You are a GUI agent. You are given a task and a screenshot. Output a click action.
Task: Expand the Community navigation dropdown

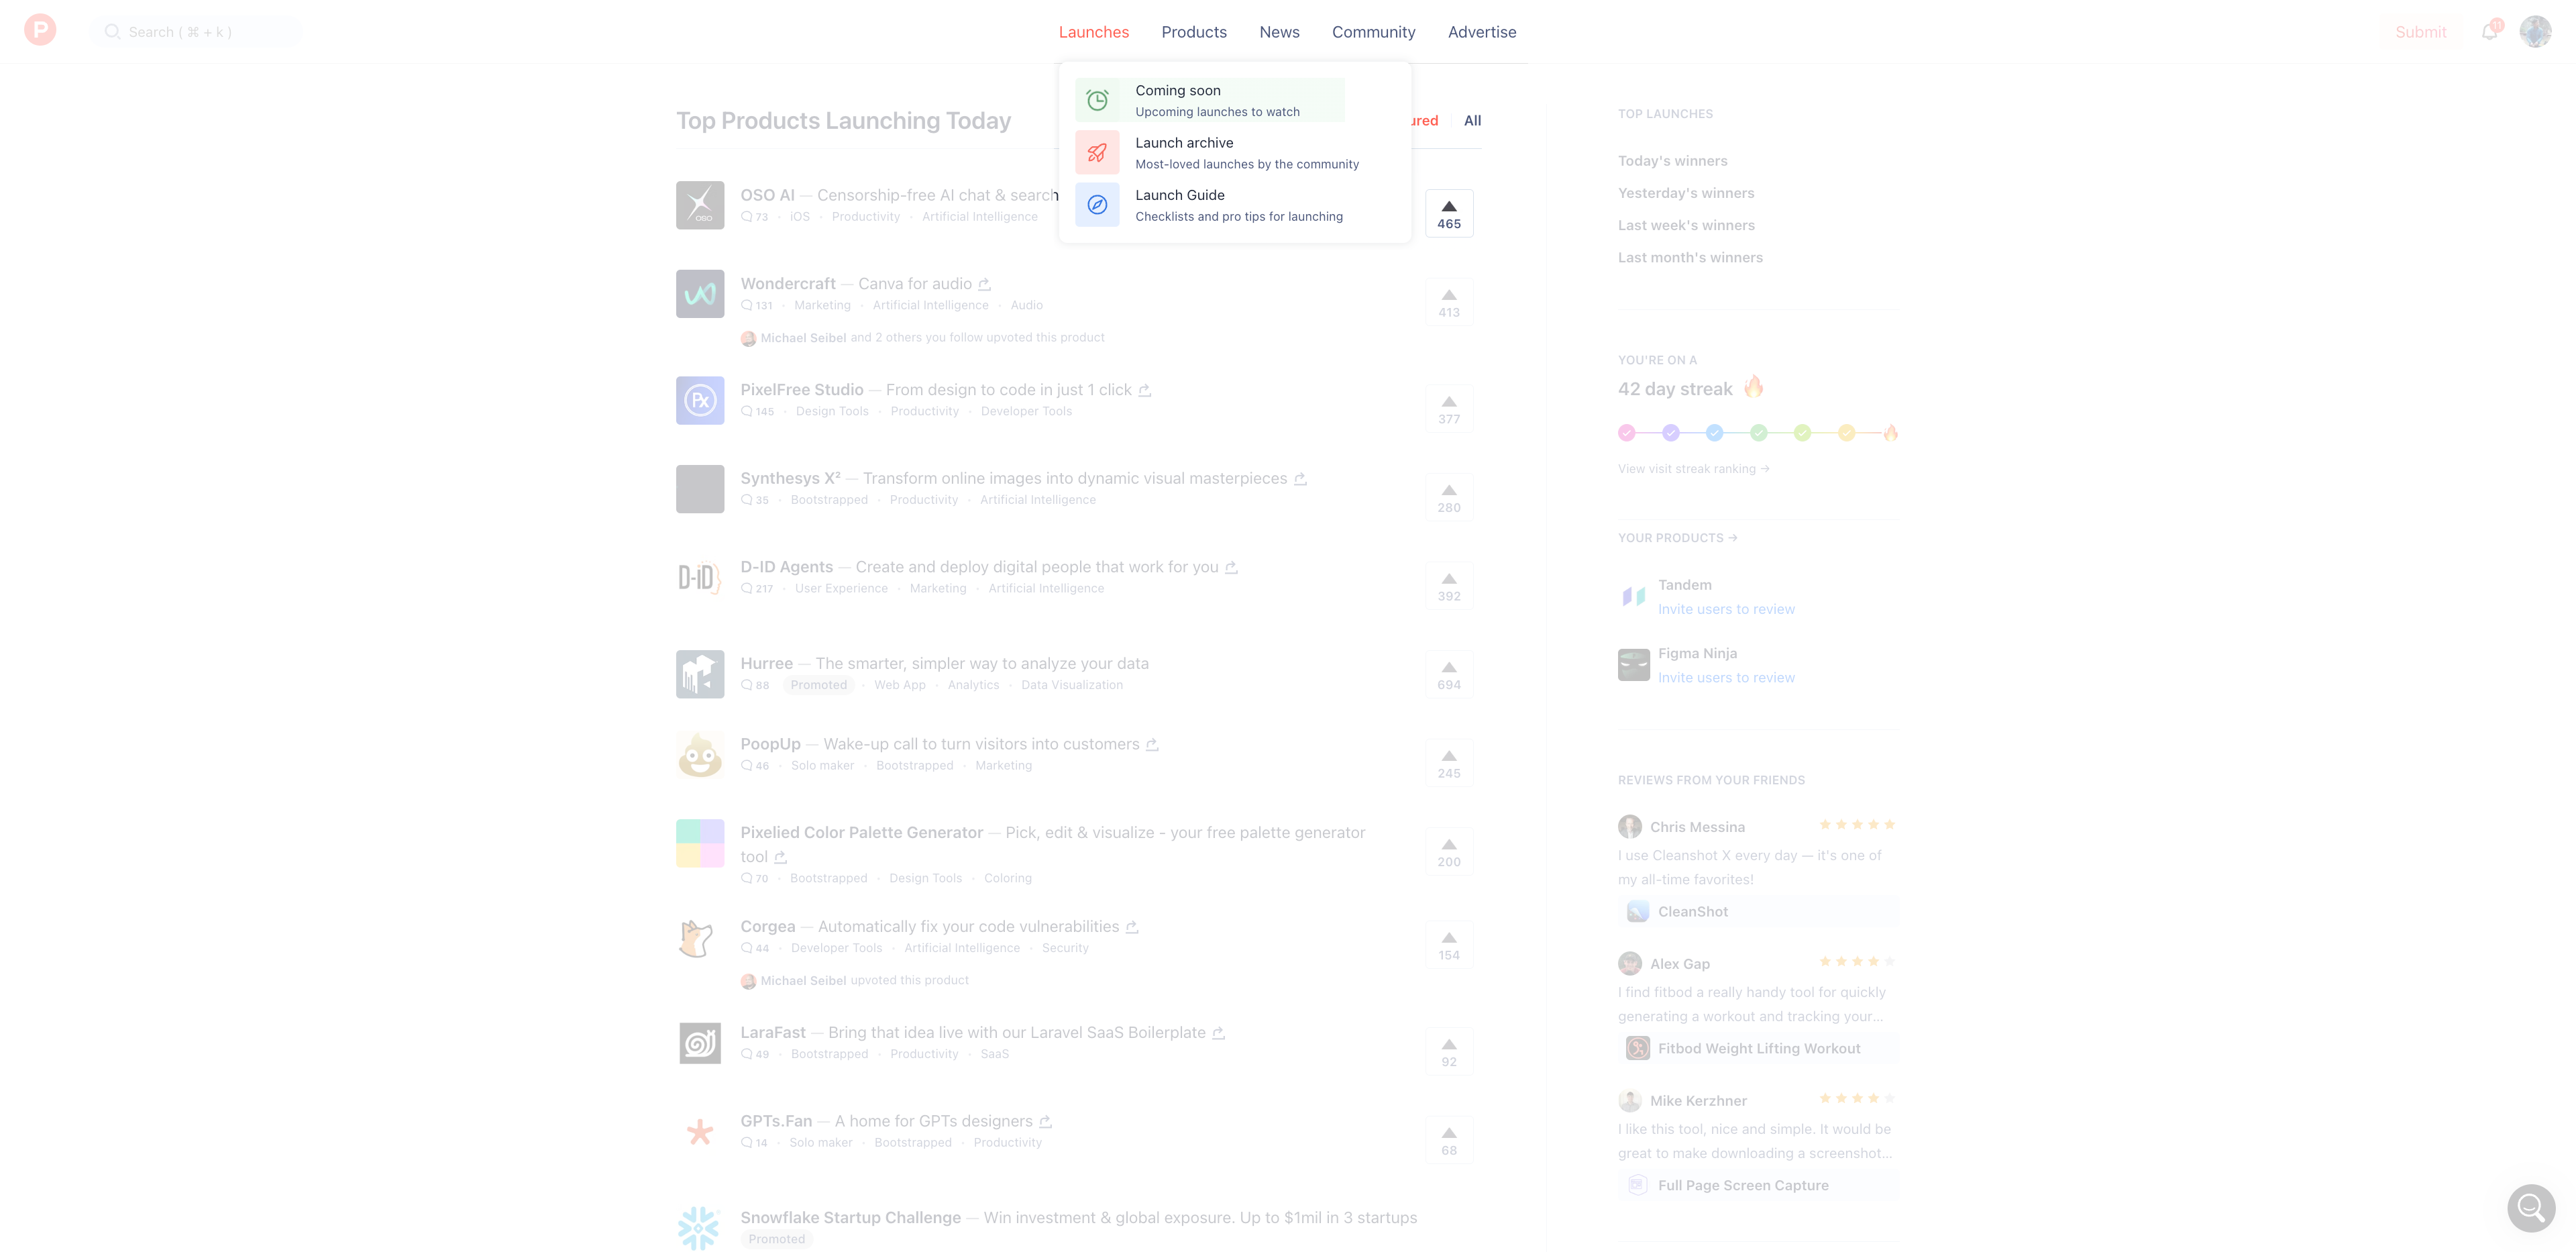tap(1373, 32)
